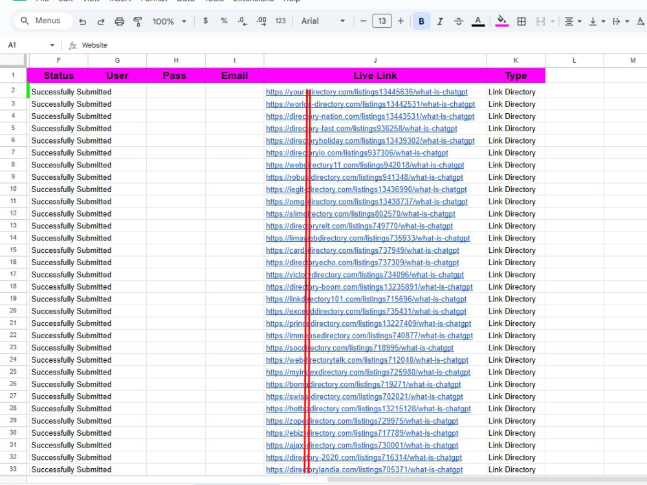Click the Print icon in toolbar
The width and height of the screenshot is (647, 485).
[119, 21]
